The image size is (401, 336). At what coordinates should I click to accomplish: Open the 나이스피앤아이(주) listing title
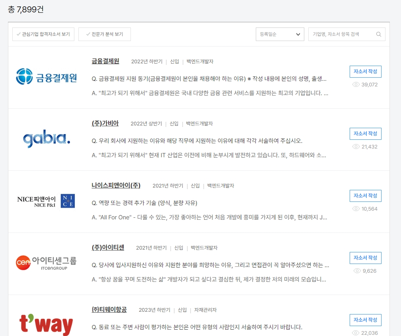[x=117, y=186]
